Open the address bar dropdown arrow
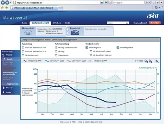This screenshot has height=124, width=164. (x=102, y=3)
